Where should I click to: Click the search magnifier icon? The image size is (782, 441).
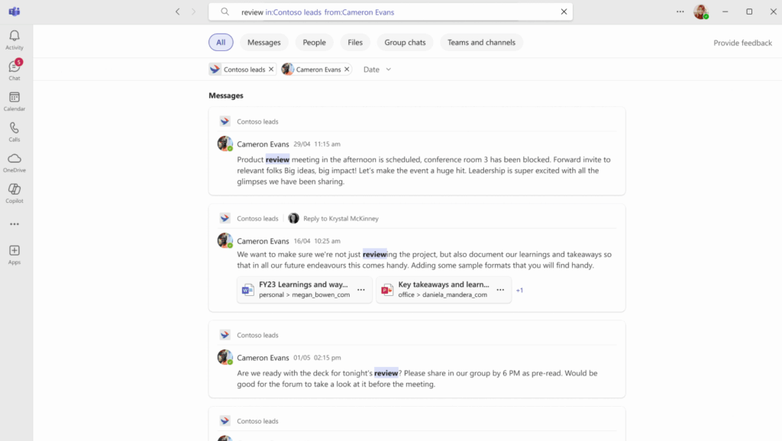click(225, 11)
